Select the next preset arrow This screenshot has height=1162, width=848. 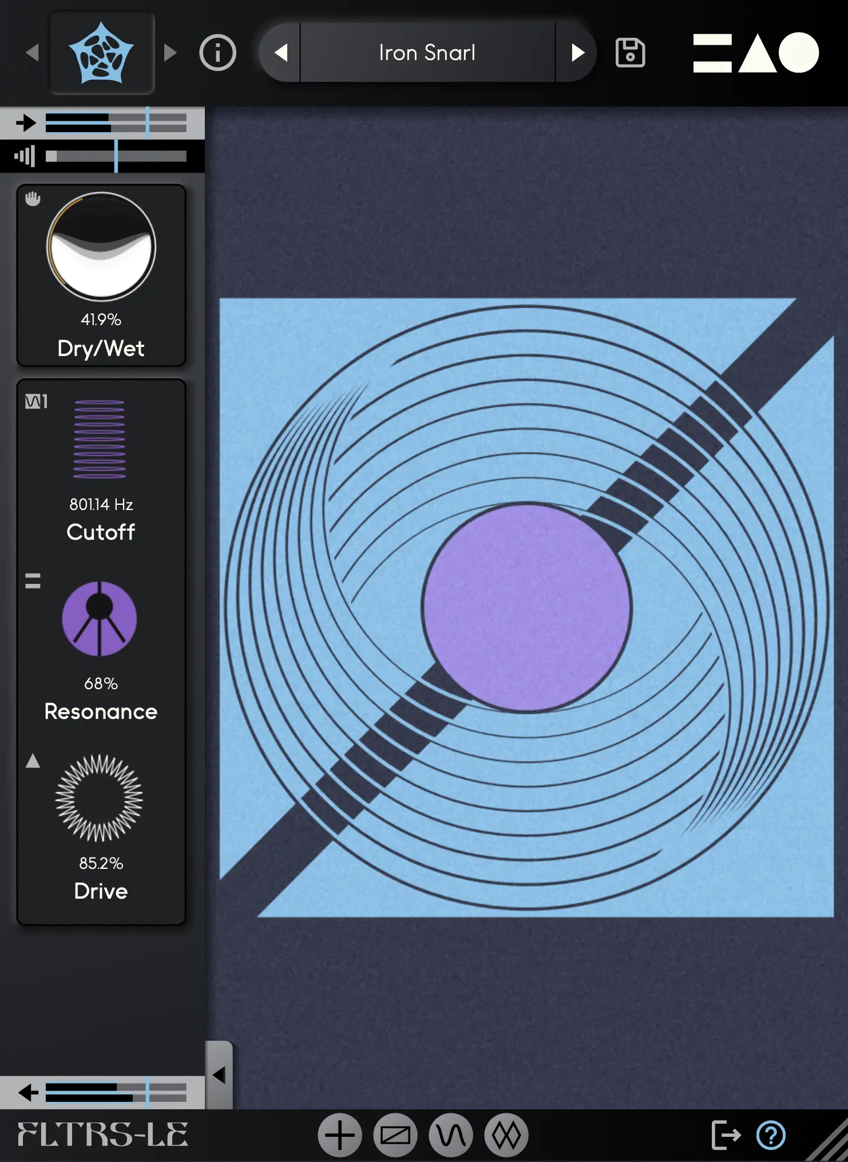click(x=577, y=53)
